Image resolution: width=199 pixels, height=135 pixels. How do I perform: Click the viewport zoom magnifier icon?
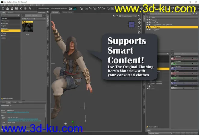point(139,26)
